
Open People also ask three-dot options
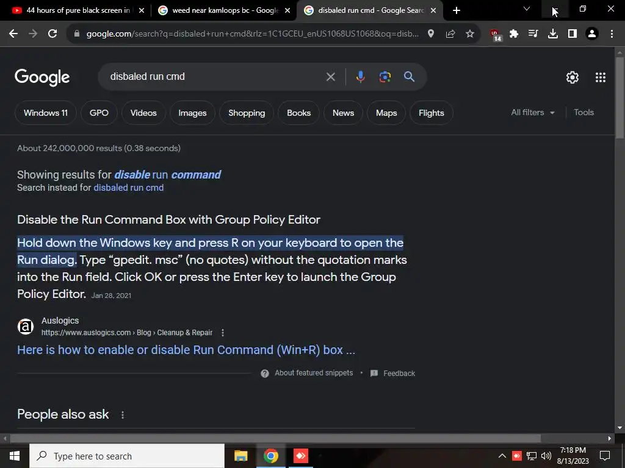tap(122, 414)
